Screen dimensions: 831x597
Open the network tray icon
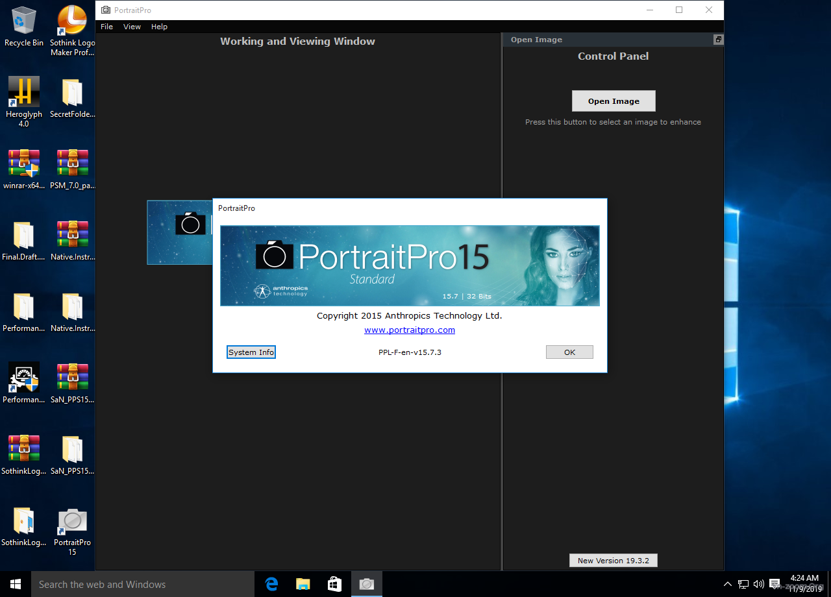pyautogui.click(x=743, y=584)
